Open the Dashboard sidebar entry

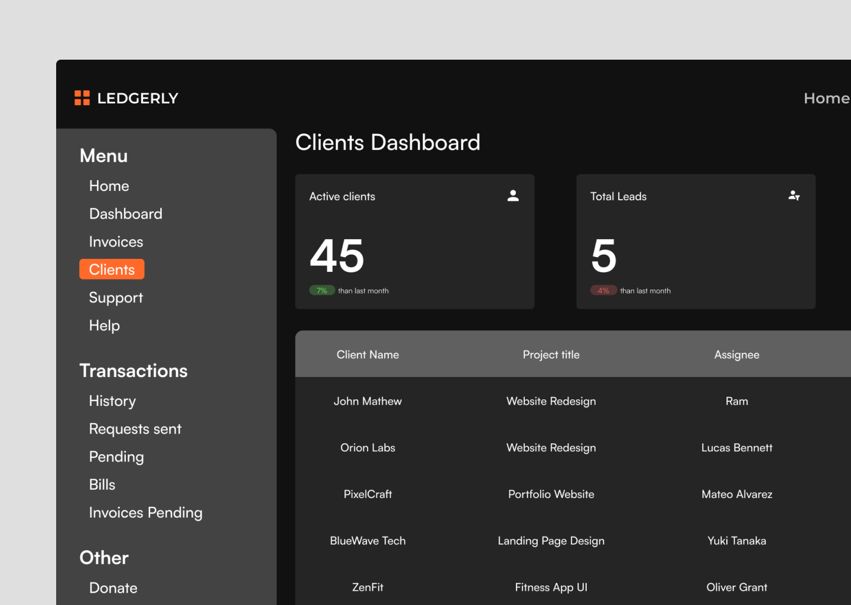(x=126, y=213)
